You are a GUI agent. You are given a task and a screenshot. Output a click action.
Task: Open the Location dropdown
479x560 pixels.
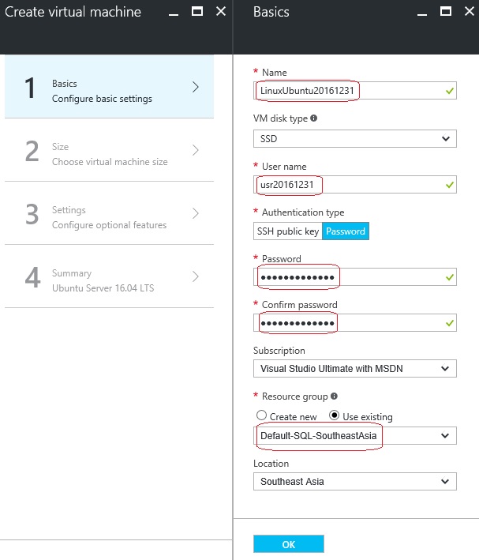[x=355, y=482]
